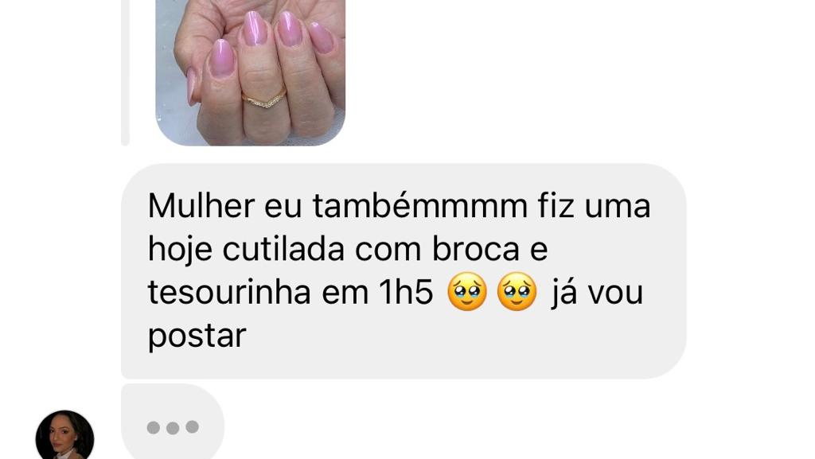Tap the typing indicator bubble
815x459 pixels.
pyautogui.click(x=173, y=422)
